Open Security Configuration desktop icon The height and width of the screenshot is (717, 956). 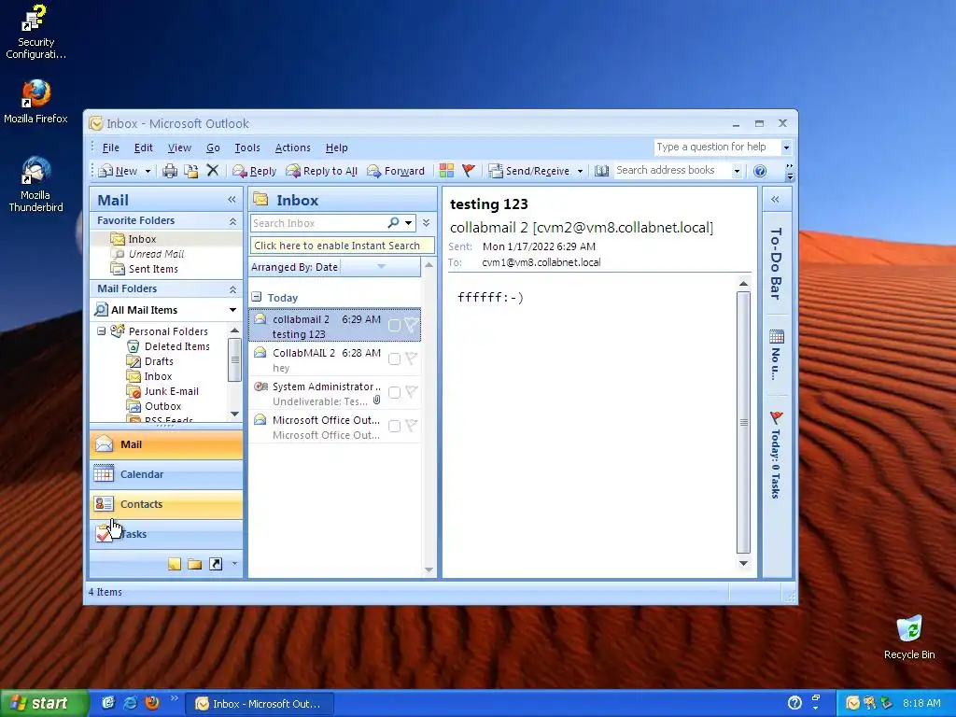(35, 31)
